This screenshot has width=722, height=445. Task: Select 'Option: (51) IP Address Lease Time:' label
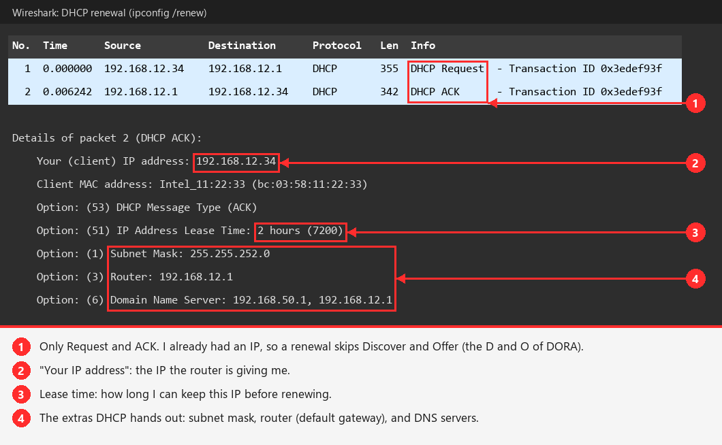[x=144, y=231]
